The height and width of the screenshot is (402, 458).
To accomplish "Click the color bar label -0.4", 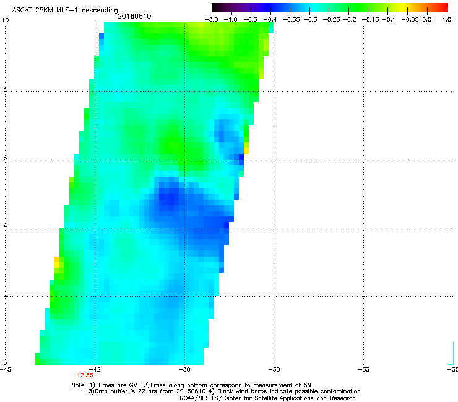I will coord(270,20).
